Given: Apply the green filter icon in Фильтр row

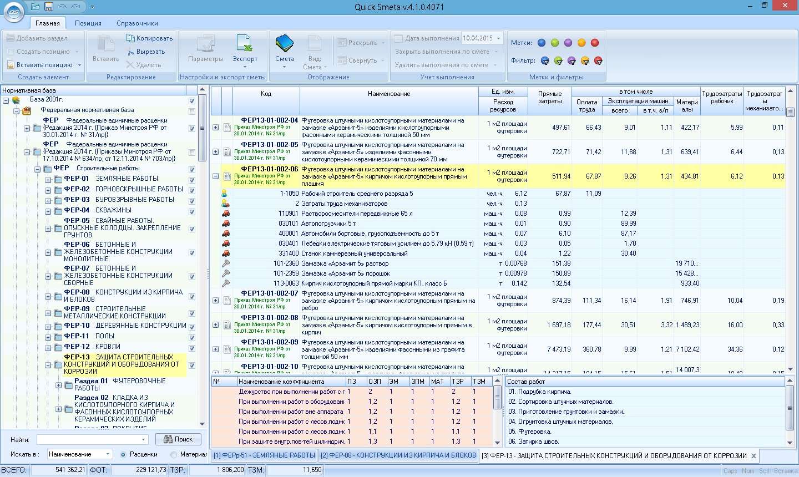Looking at the screenshot, I should [558, 60].
